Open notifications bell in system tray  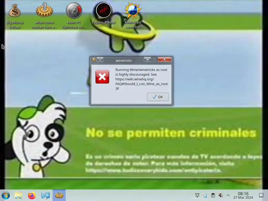pos(197,195)
